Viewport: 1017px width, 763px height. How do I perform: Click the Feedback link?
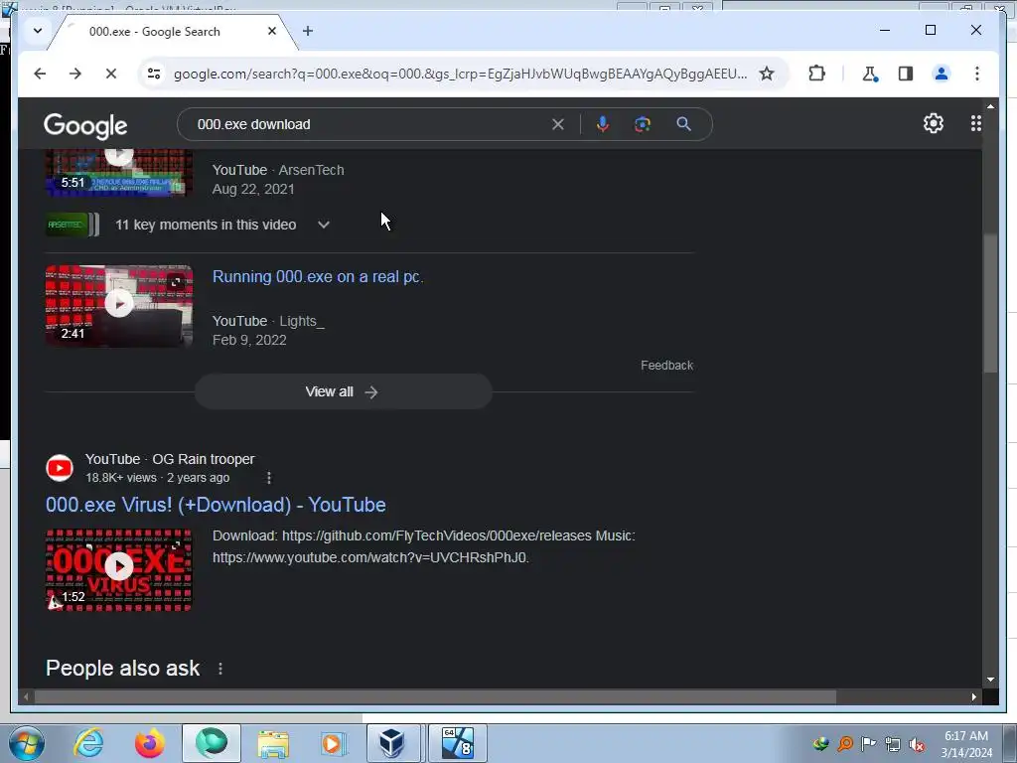click(x=666, y=366)
